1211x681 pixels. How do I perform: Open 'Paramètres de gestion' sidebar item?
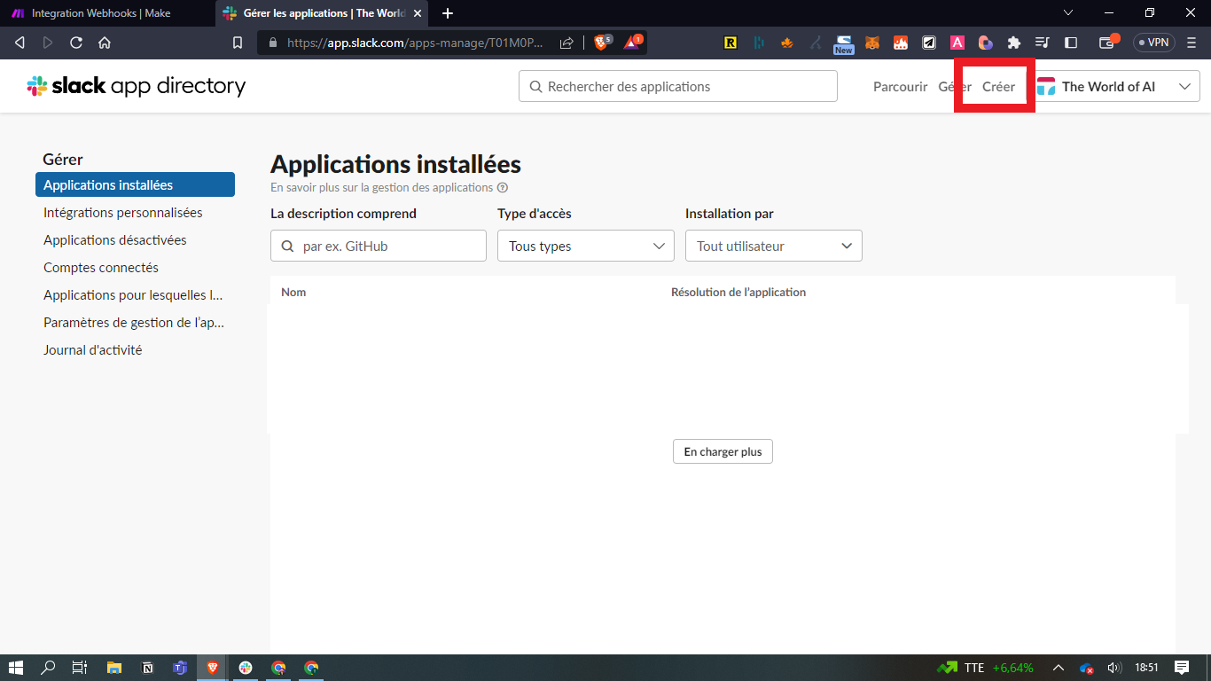click(x=135, y=323)
